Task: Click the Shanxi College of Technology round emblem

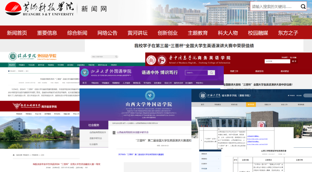Action: 203,95
